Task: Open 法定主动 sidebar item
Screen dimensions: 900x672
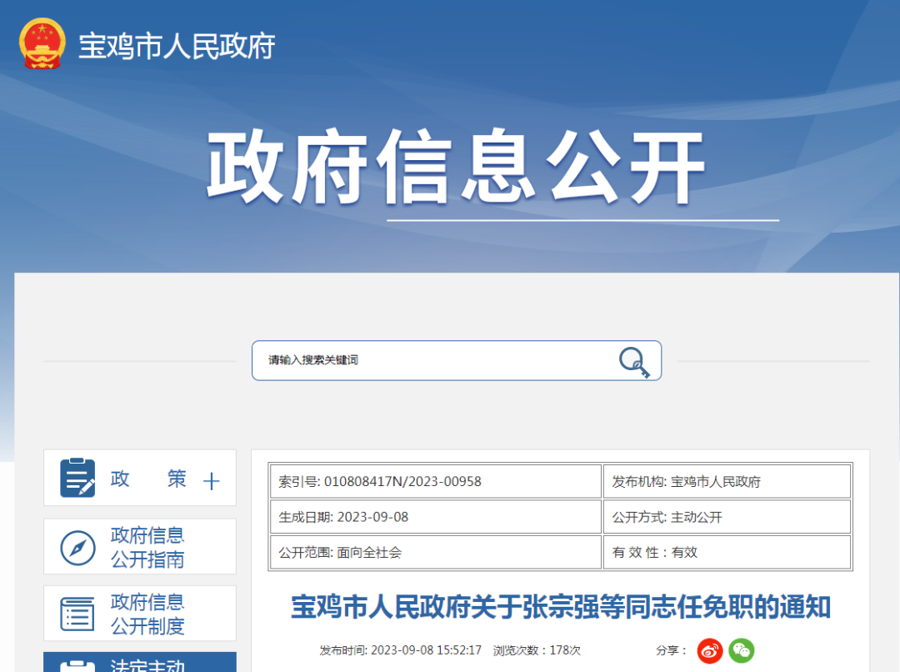Action: click(x=140, y=662)
